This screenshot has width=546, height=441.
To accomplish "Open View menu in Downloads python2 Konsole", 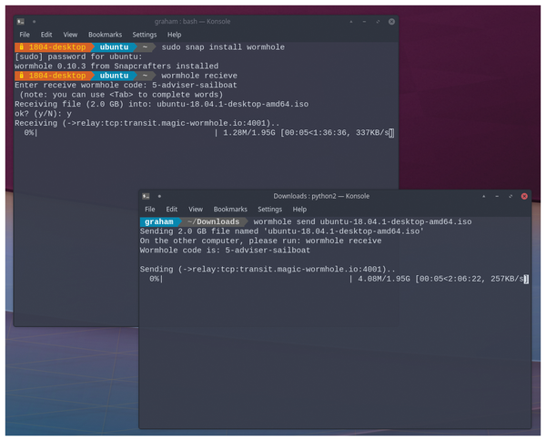I will 196,210.
